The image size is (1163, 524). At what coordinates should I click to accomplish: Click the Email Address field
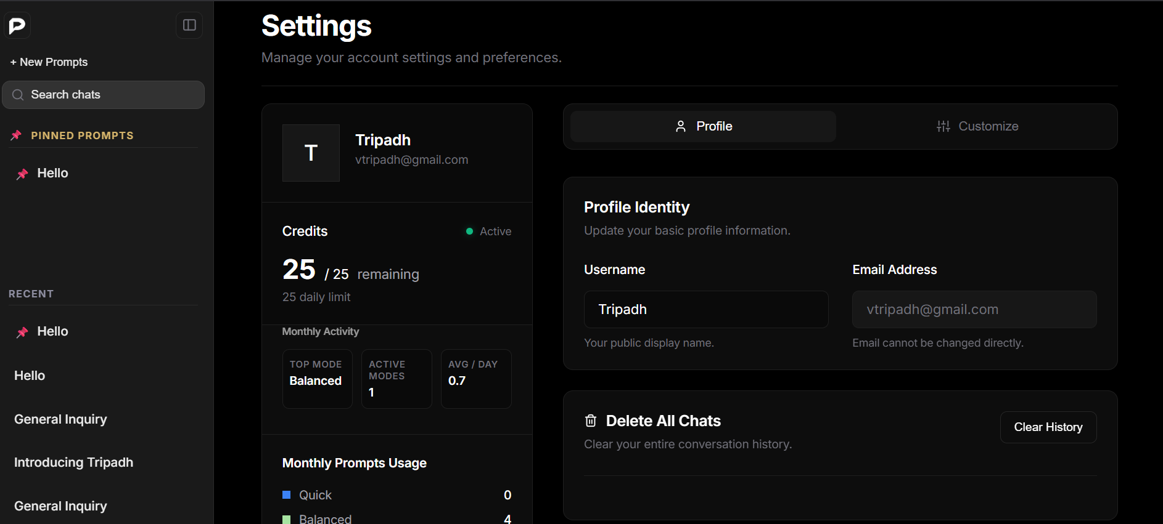click(974, 309)
